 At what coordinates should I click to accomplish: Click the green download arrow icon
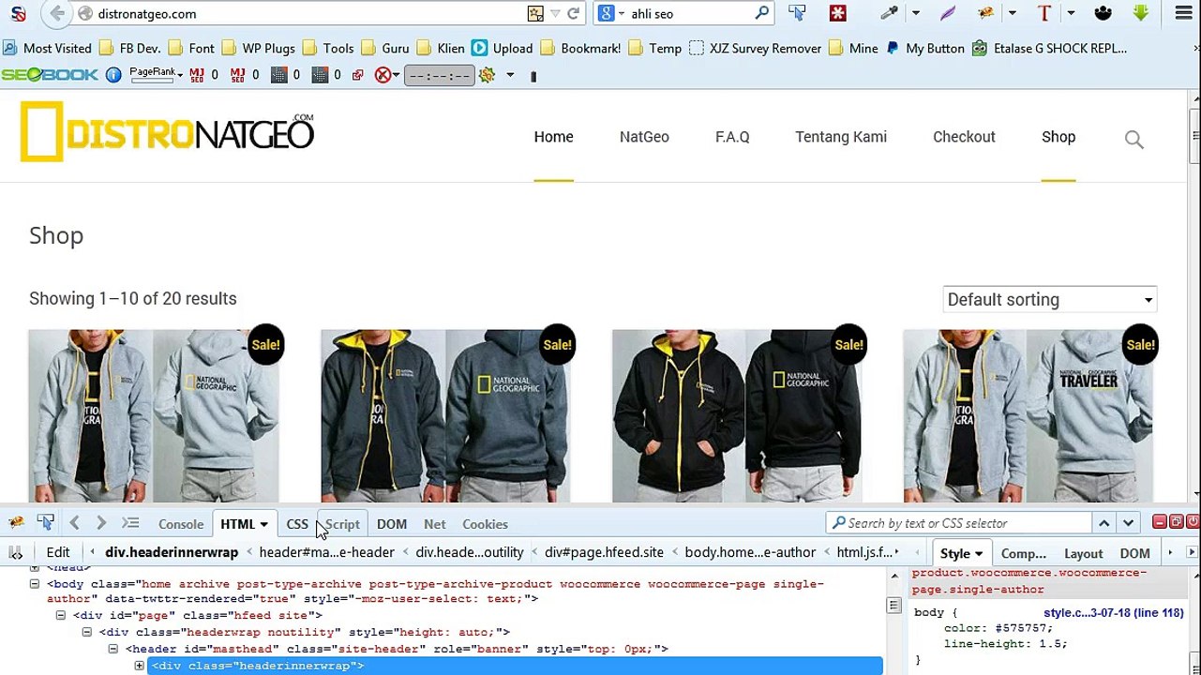click(x=1141, y=13)
